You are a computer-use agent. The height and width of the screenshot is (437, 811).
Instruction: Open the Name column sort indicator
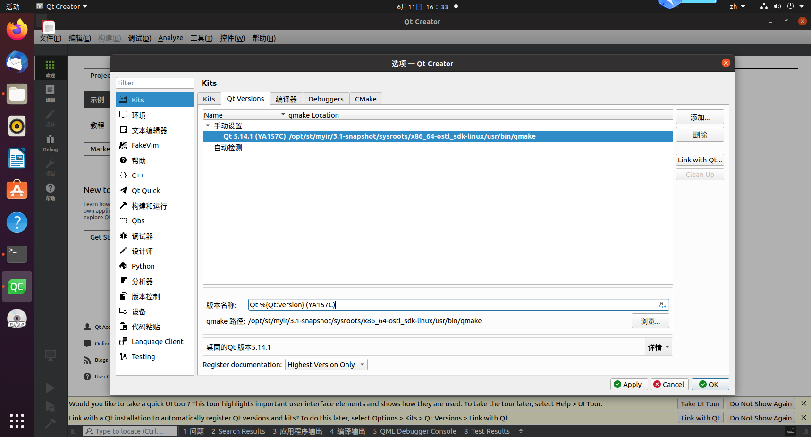(283, 115)
